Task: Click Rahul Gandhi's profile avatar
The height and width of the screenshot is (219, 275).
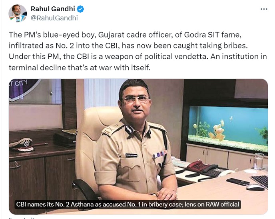Action: coord(18,13)
